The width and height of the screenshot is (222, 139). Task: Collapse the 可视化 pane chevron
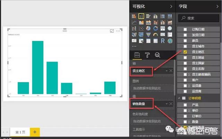point(171,6)
